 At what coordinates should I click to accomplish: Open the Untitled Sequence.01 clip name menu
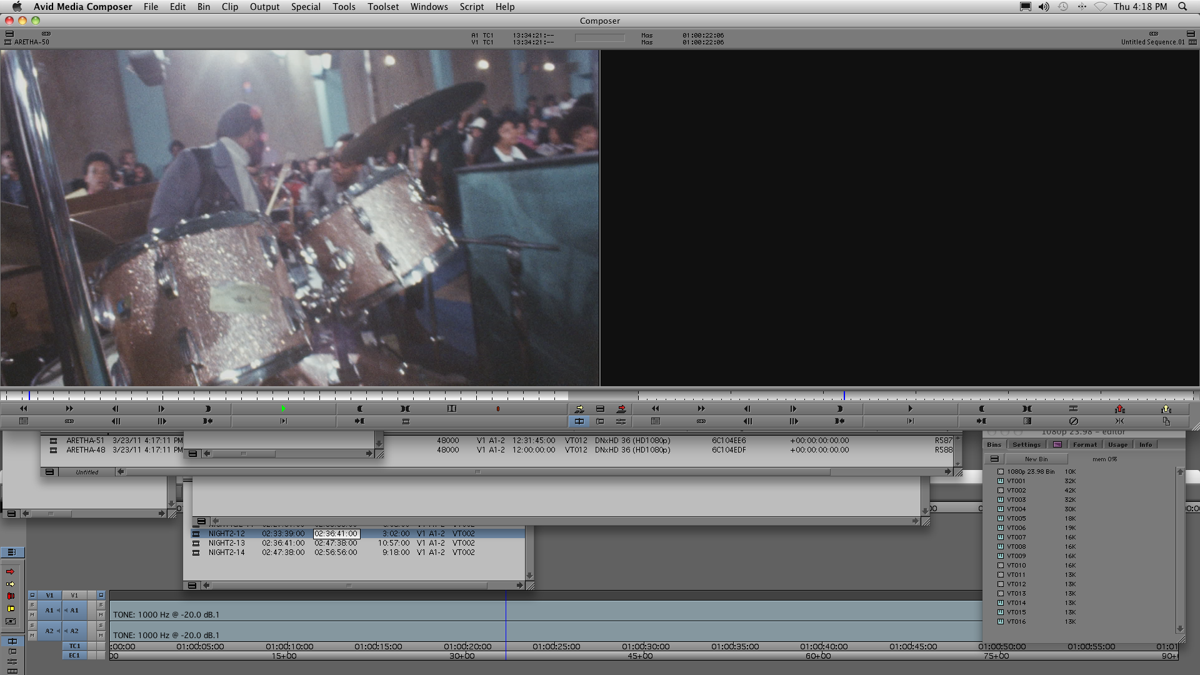[1152, 42]
